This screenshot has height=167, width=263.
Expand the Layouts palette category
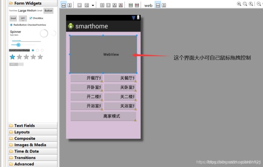click(33, 132)
